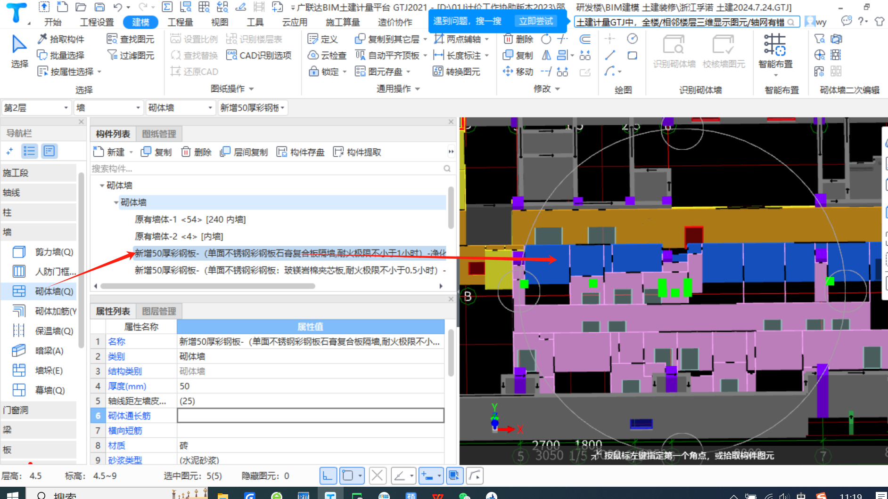Image resolution: width=888 pixels, height=499 pixels.
Task: Click 拾取构件 tool
Action: click(61, 39)
